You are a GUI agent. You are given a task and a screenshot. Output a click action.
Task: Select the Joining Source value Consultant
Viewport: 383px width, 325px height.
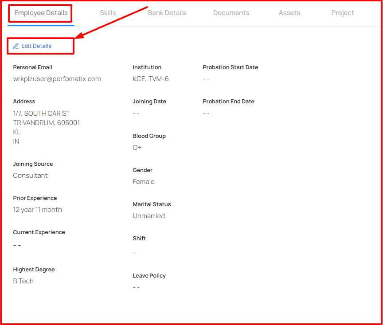[x=30, y=176]
